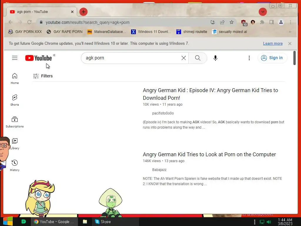The width and height of the screenshot is (301, 226).
Task: Open the shimeji roulette bookmark
Action: (192, 32)
